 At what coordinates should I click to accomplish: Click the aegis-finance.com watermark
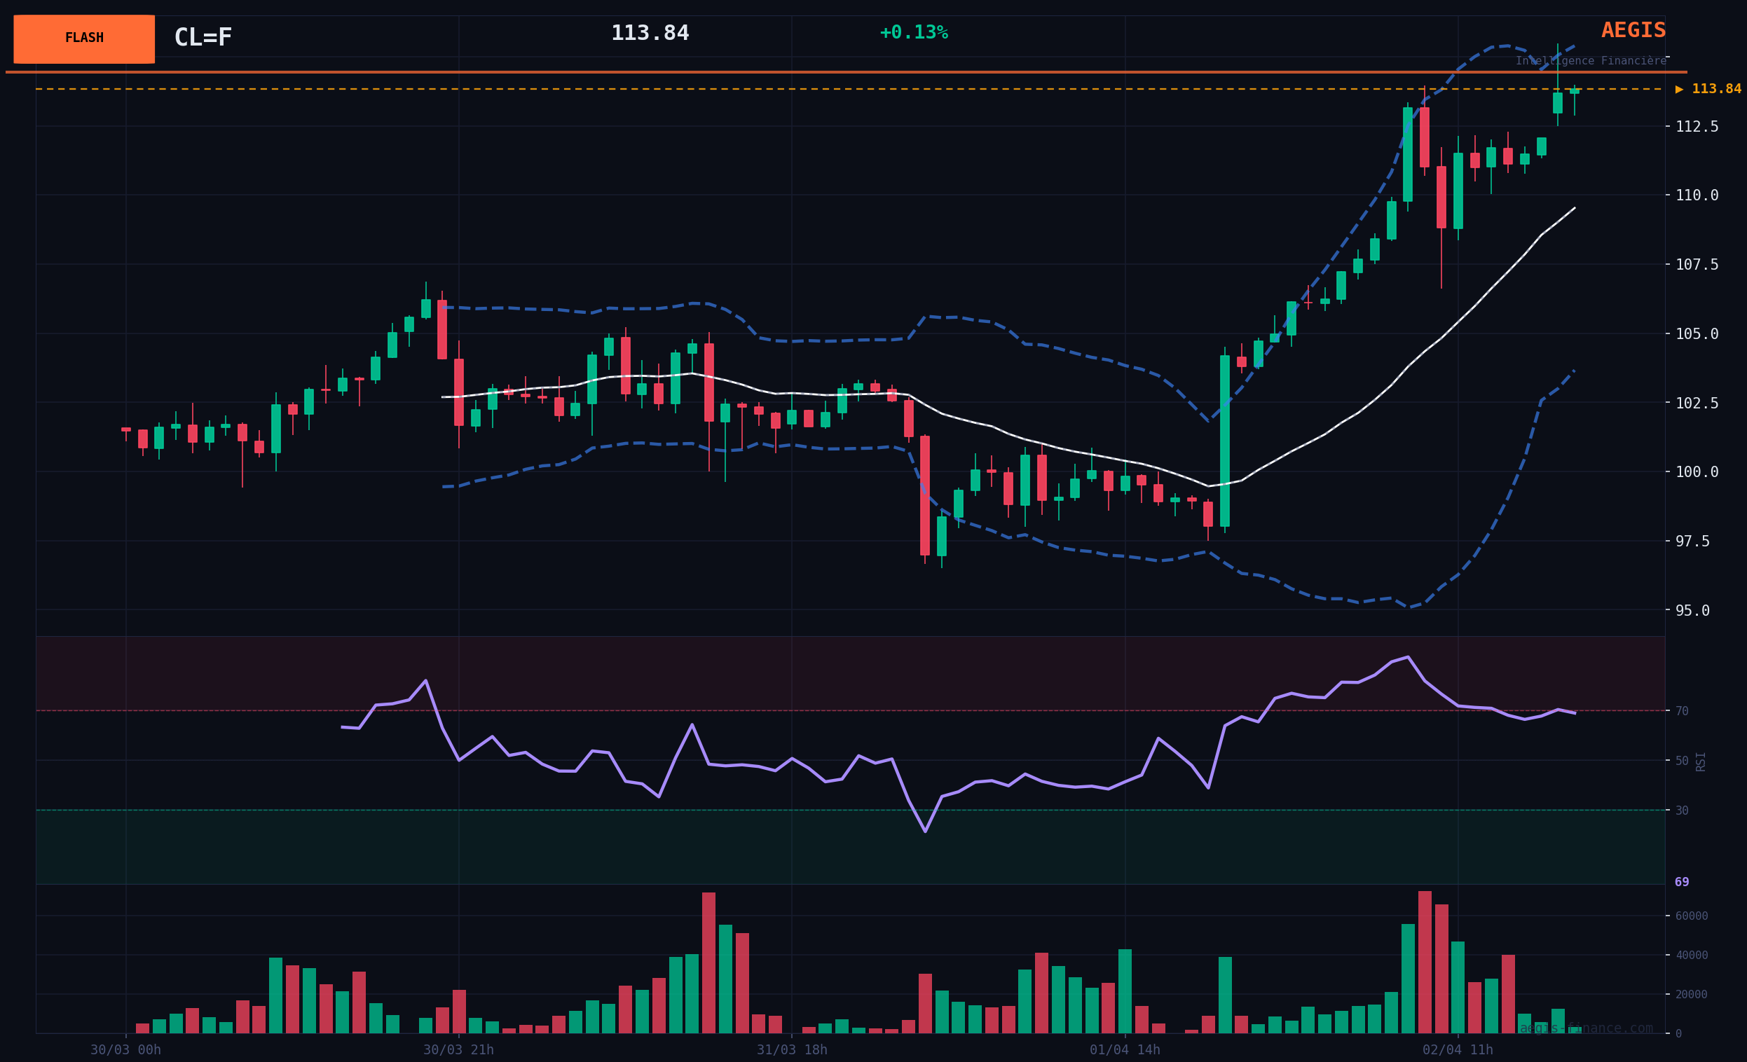click(1585, 1028)
